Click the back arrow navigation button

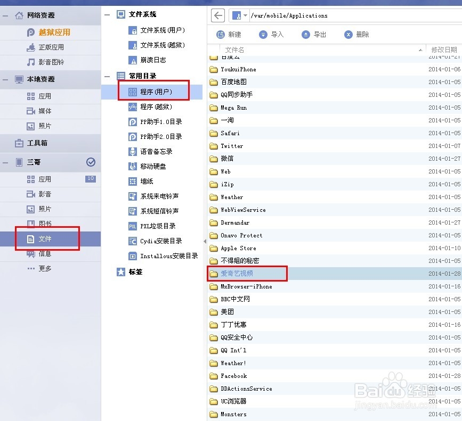[x=218, y=15]
